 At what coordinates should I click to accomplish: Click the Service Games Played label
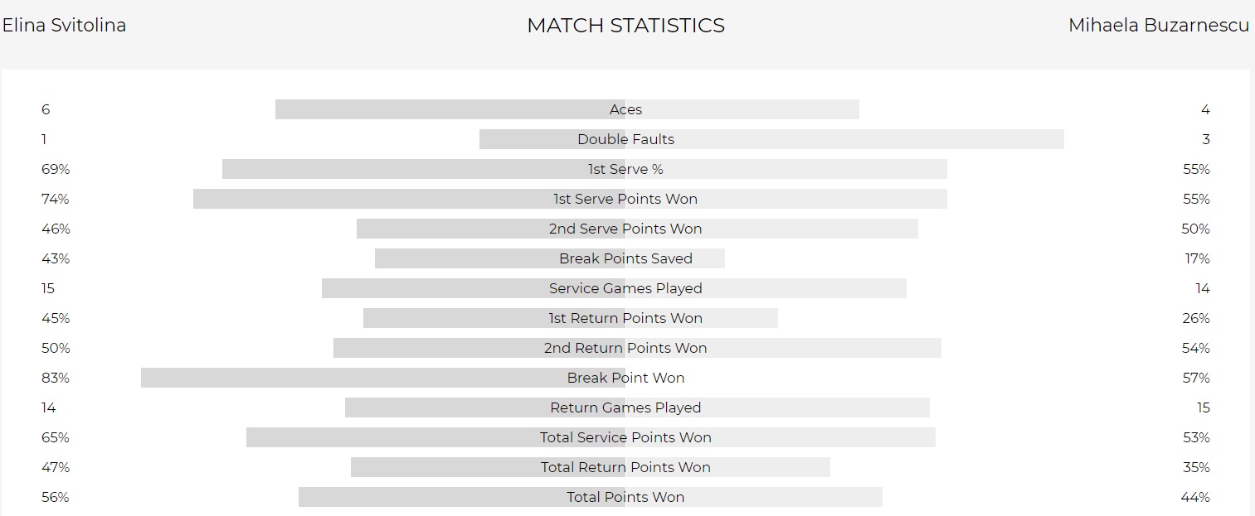click(625, 288)
